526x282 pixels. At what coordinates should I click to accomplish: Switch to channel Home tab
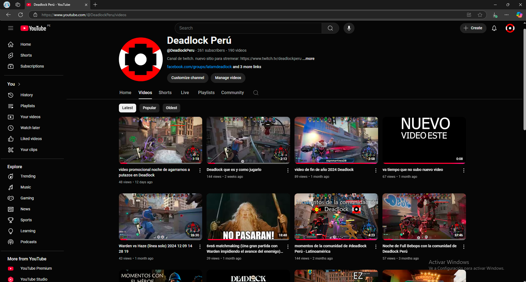tap(125, 93)
